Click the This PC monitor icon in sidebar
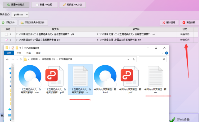 [10, 115]
